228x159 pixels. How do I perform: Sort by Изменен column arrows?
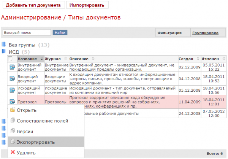(x=224, y=59)
